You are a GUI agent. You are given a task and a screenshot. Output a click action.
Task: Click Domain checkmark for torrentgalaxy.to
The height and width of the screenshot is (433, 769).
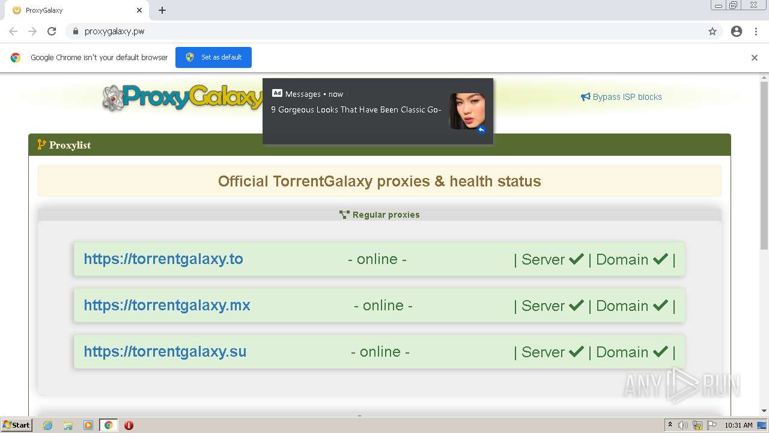point(660,259)
